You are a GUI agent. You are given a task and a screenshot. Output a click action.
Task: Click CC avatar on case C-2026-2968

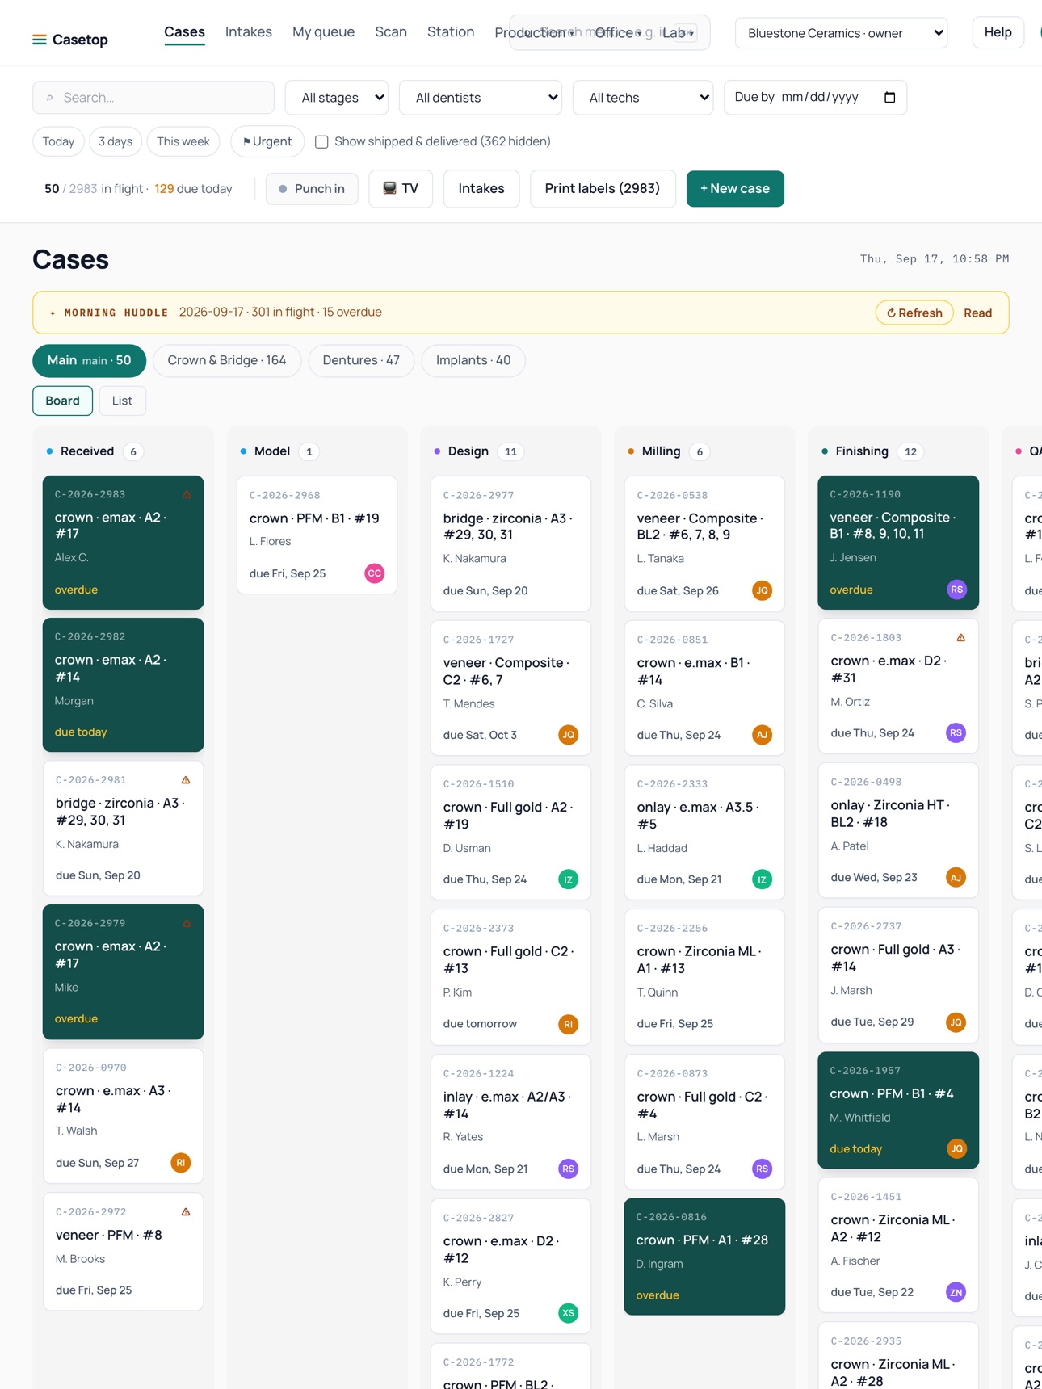[374, 573]
